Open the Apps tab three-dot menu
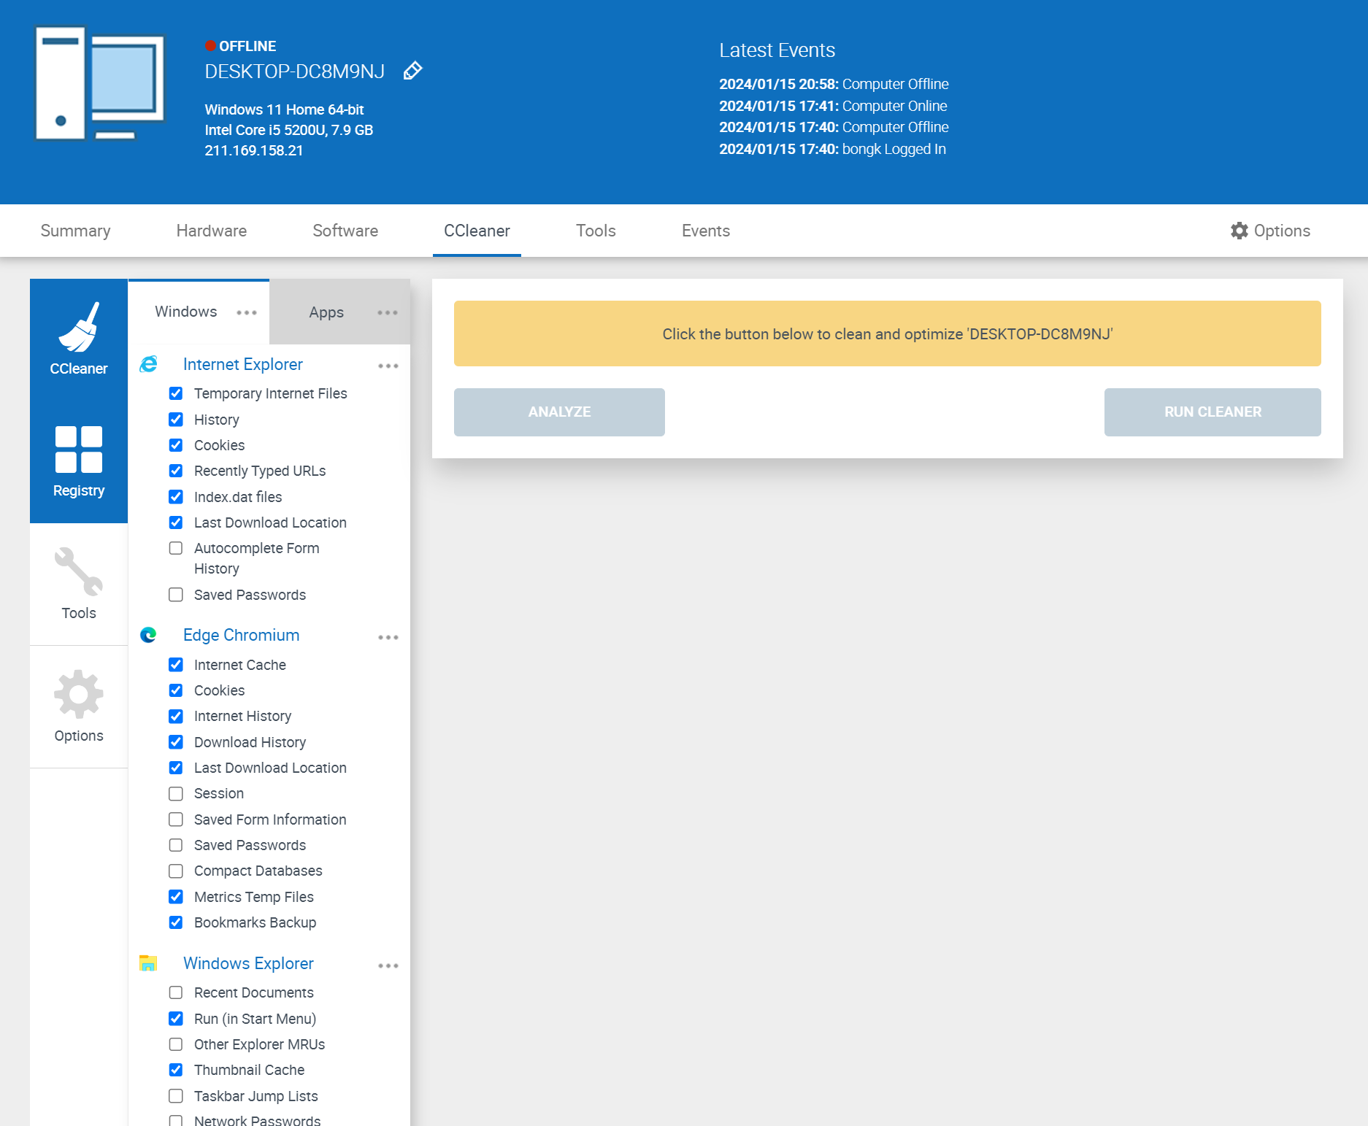The width and height of the screenshot is (1368, 1126). point(388,312)
